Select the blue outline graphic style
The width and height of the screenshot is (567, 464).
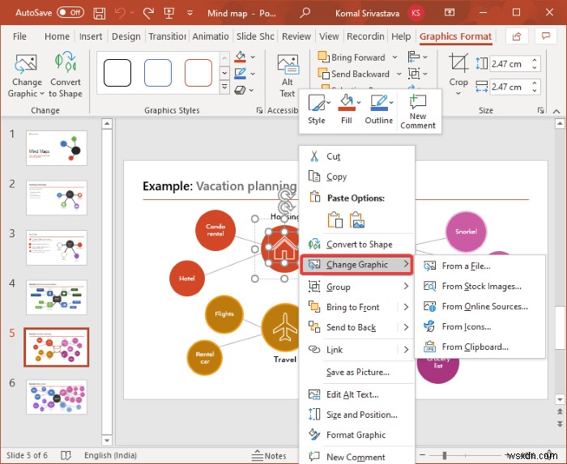coord(158,73)
